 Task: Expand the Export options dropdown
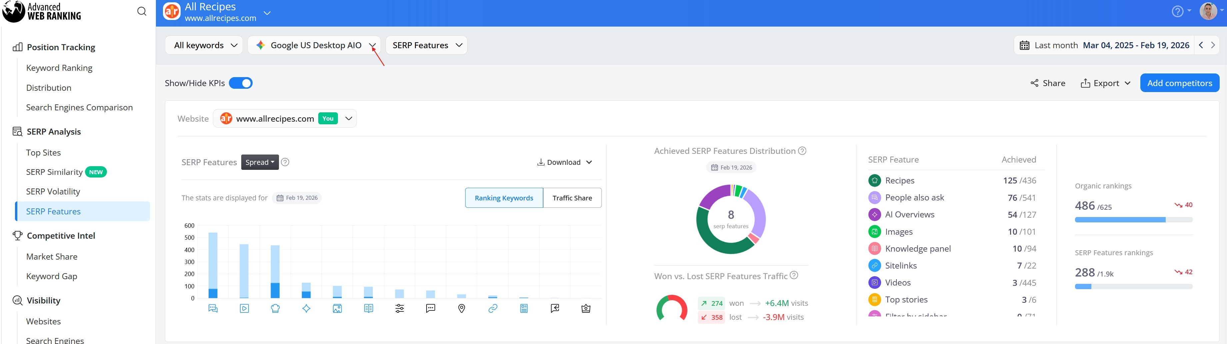tap(1105, 83)
